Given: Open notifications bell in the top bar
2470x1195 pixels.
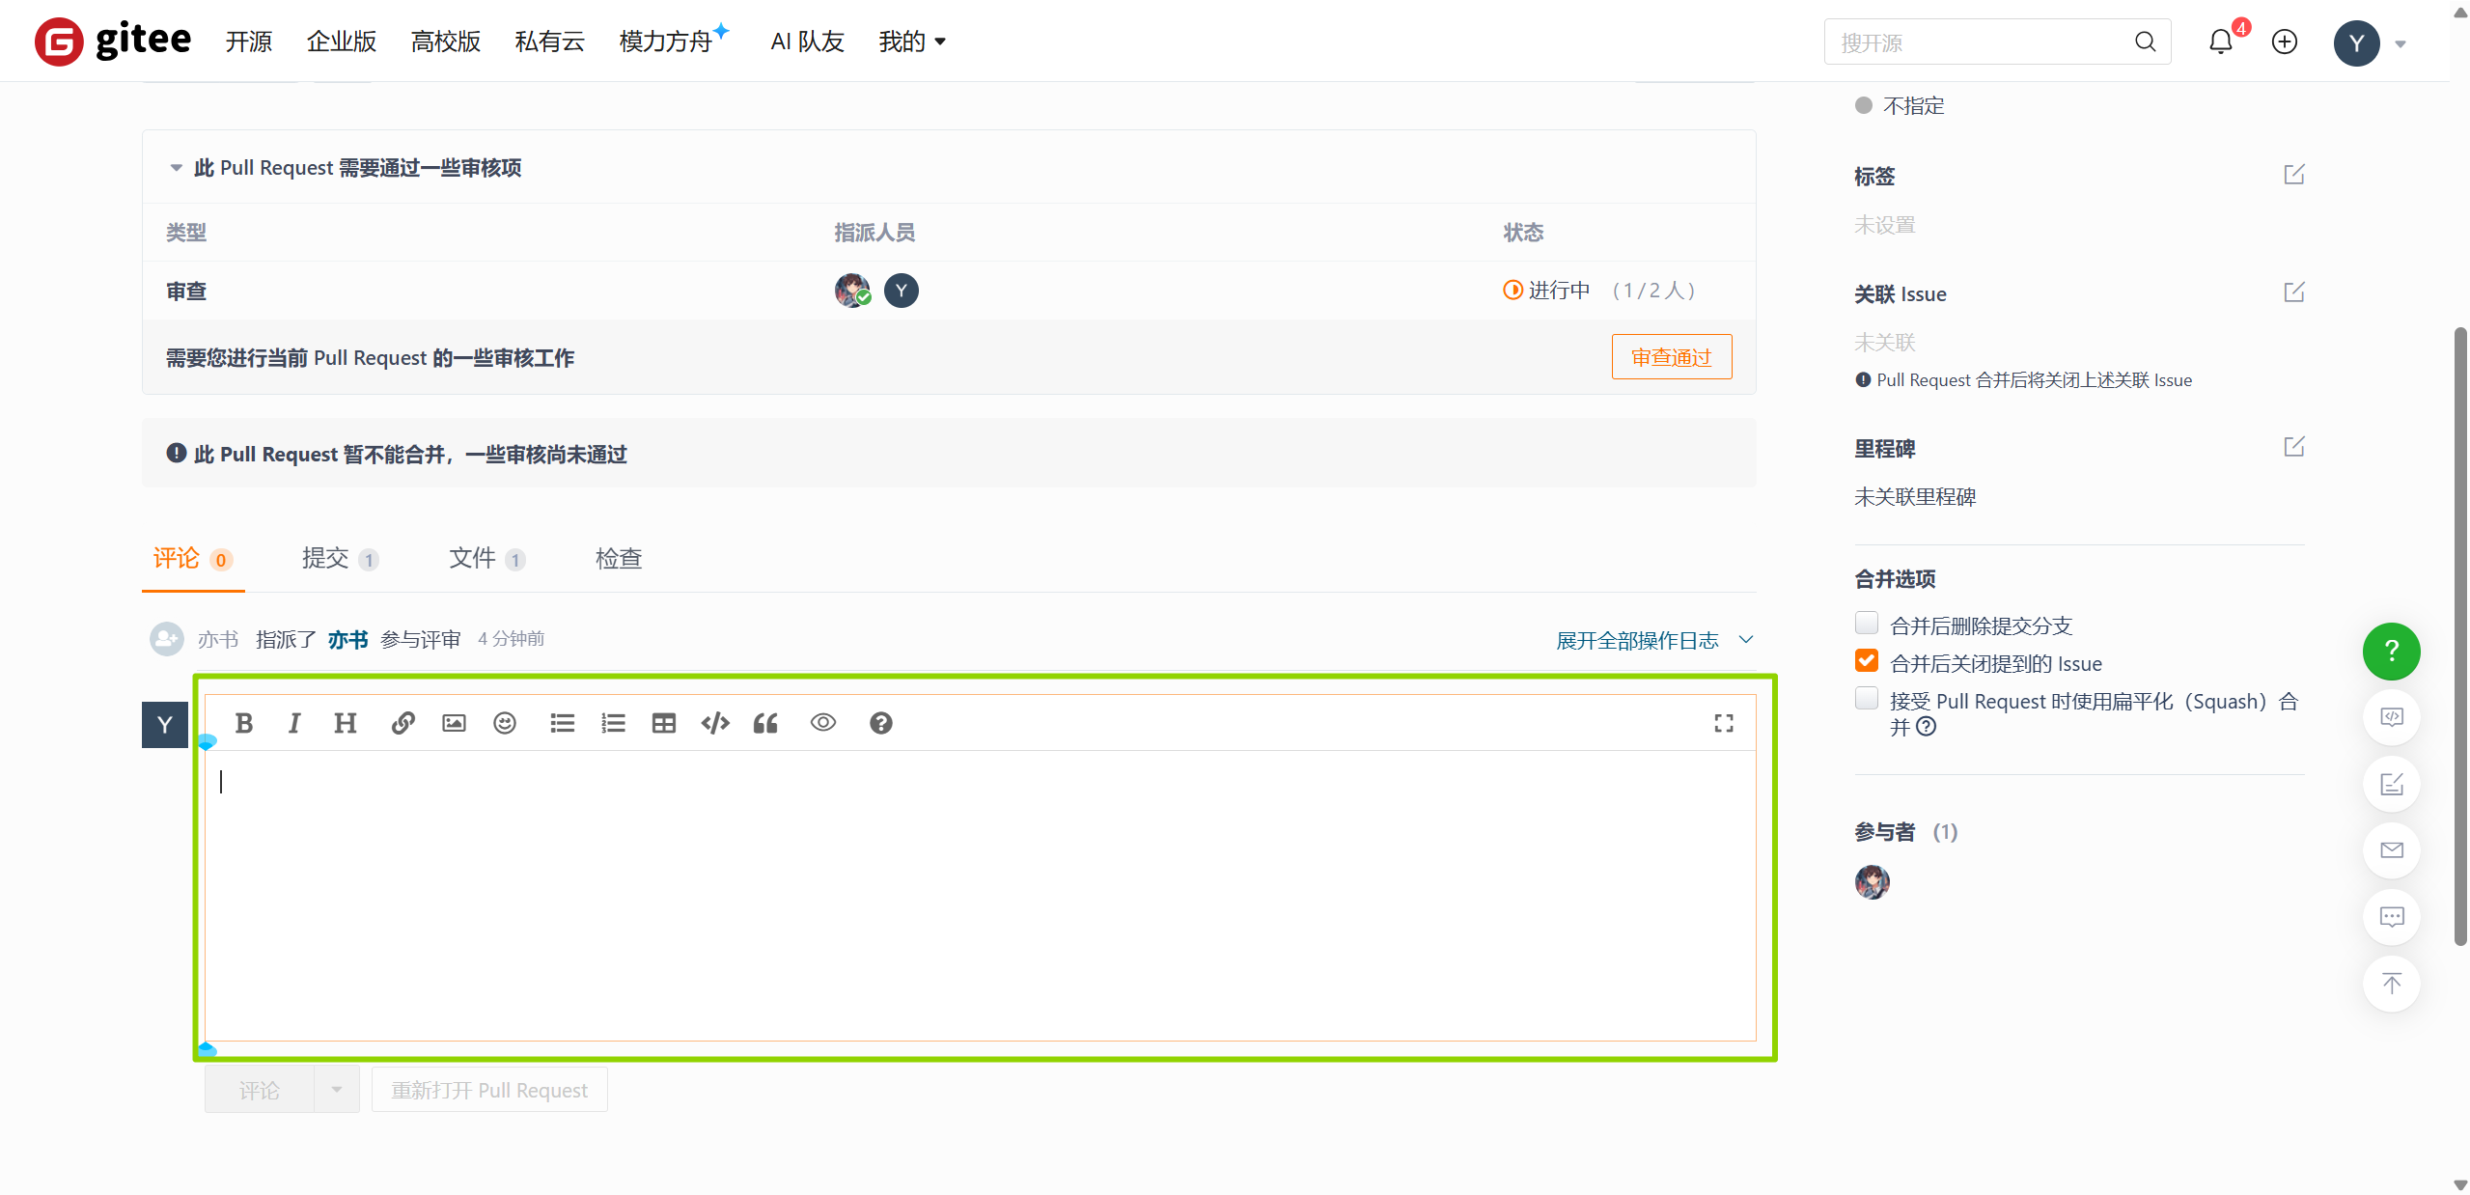Looking at the screenshot, I should pos(2220,42).
